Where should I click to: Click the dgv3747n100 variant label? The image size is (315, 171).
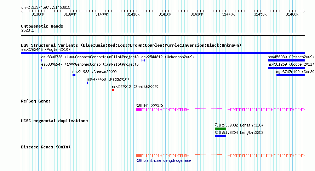coord(296,72)
